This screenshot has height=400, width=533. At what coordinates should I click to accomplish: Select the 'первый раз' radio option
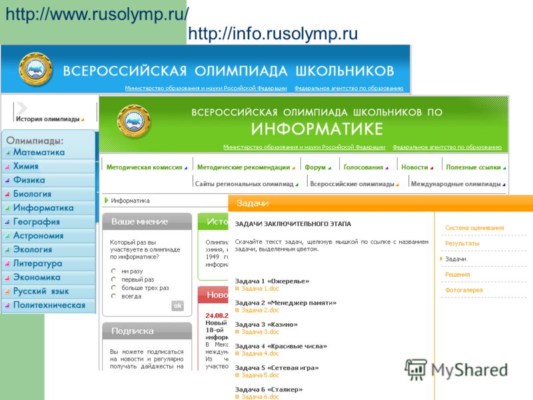113,279
